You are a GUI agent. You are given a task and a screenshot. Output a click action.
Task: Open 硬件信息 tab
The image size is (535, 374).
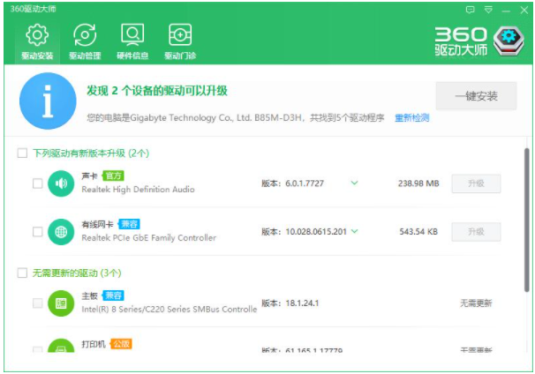click(x=132, y=42)
